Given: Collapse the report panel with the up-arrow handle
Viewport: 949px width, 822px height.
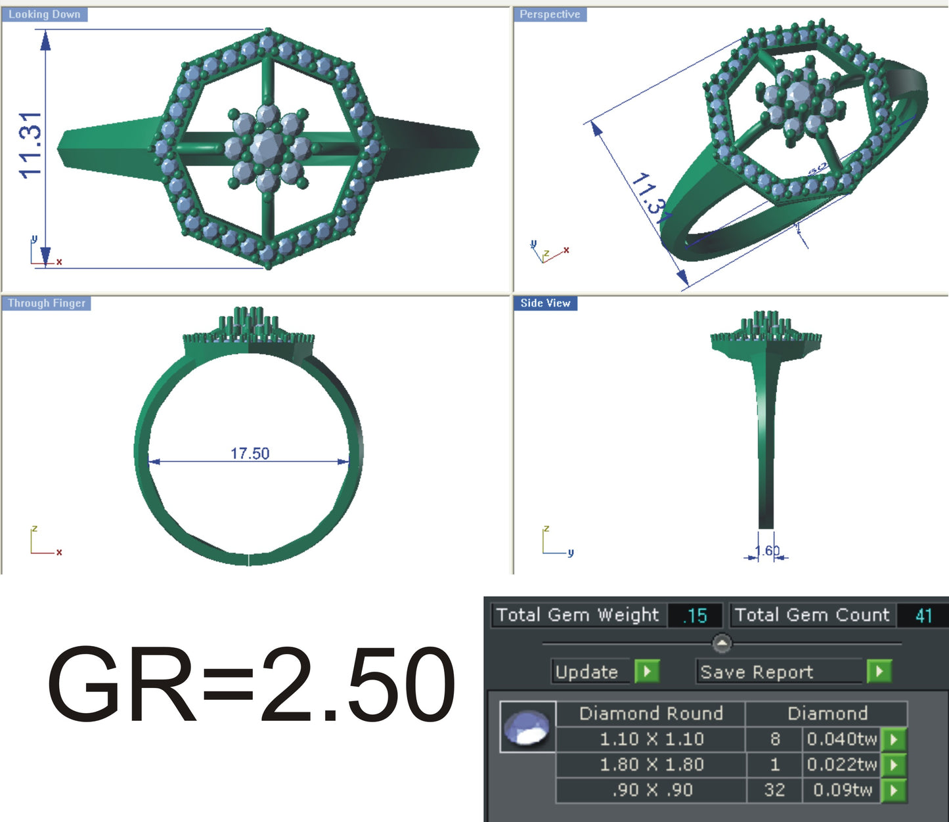Looking at the screenshot, I should [723, 643].
